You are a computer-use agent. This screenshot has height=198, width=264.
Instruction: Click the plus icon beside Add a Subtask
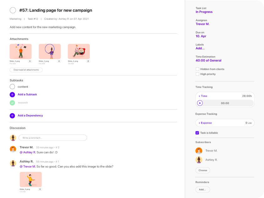(12, 95)
